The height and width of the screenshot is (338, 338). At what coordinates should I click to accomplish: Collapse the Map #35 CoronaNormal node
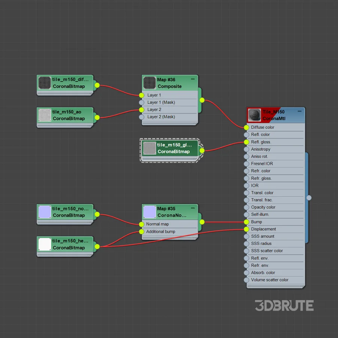(193, 208)
